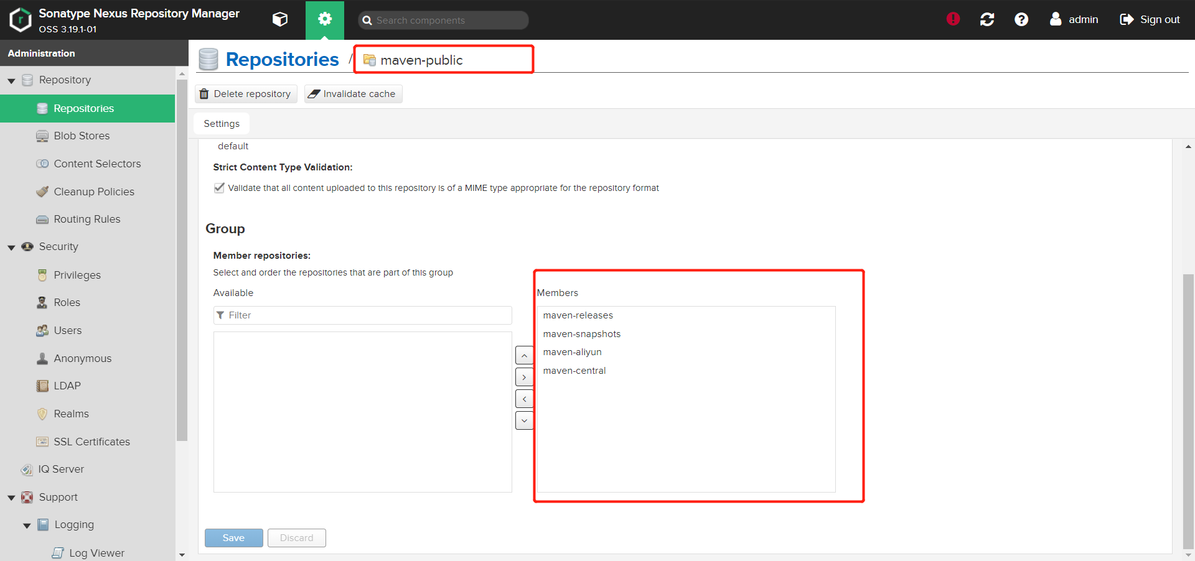This screenshot has width=1195, height=561.
Task: Click the refresh icon in the header
Action: point(987,19)
